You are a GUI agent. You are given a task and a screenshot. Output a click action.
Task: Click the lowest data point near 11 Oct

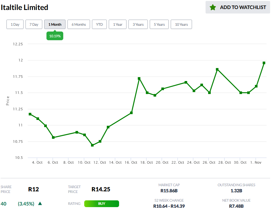92,145
